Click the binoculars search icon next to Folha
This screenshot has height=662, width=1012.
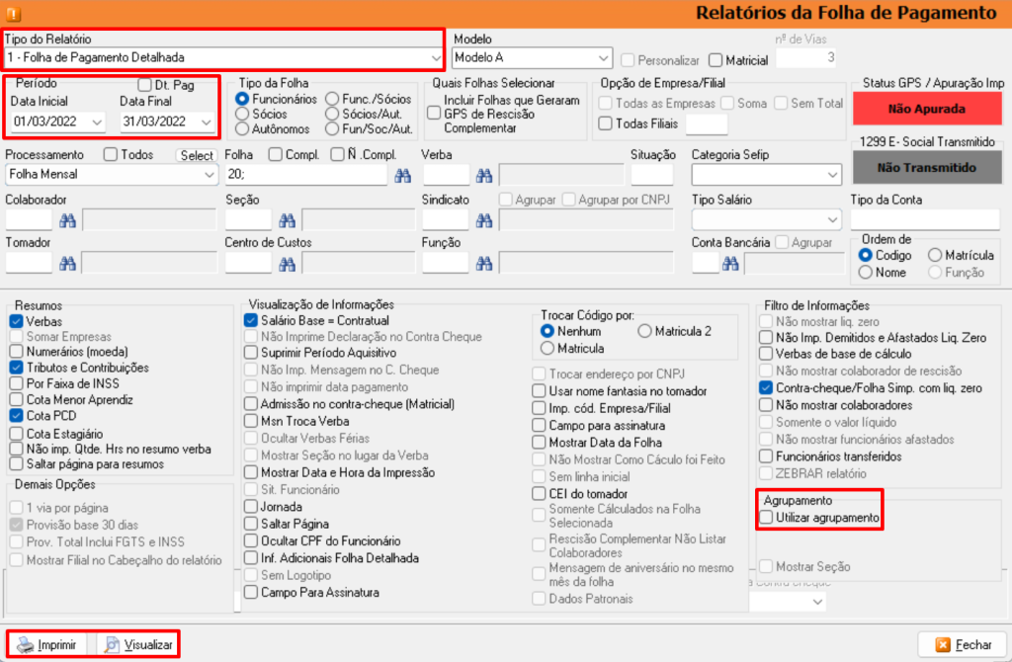point(402,175)
